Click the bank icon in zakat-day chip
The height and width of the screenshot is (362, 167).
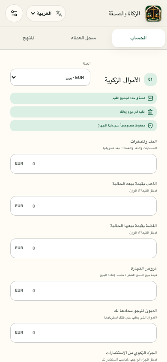(x=150, y=112)
